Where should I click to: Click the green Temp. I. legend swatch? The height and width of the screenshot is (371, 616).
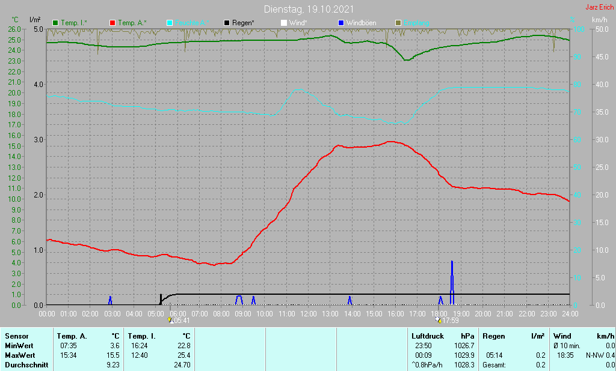[55, 23]
